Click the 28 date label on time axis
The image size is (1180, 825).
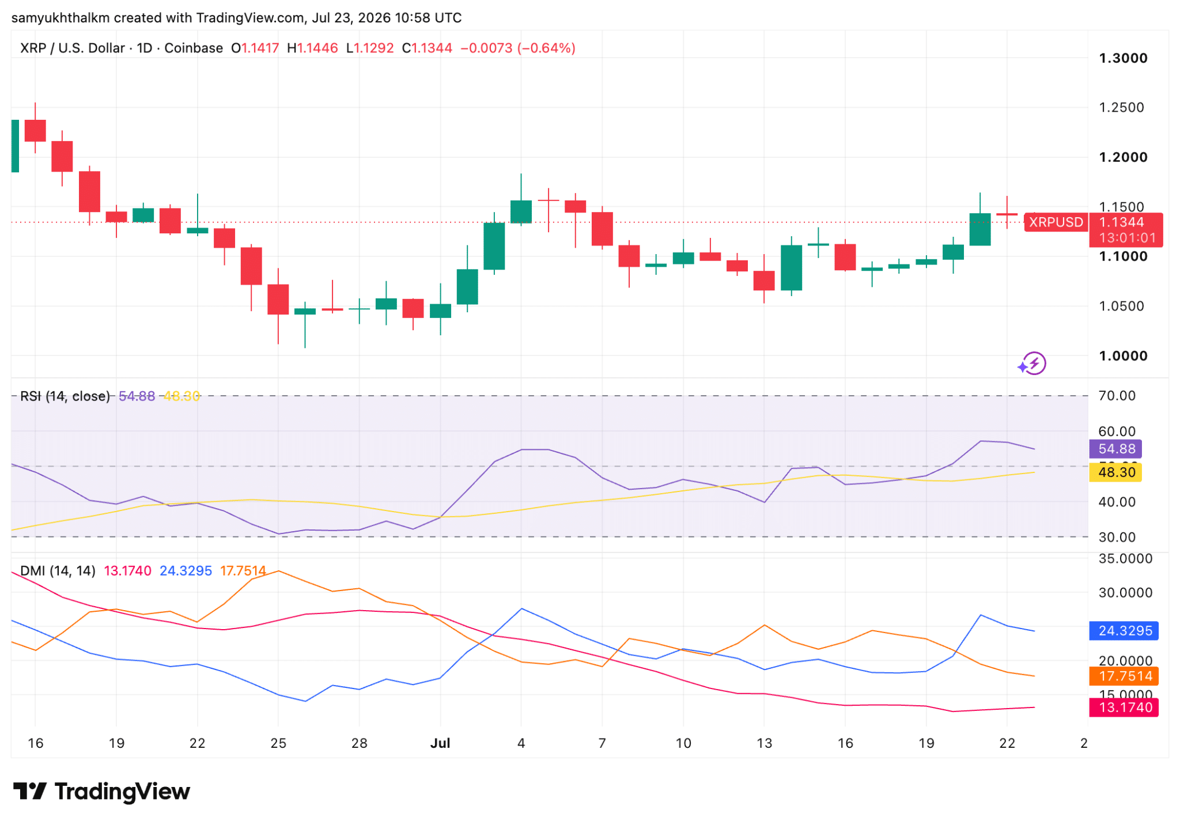(x=360, y=743)
